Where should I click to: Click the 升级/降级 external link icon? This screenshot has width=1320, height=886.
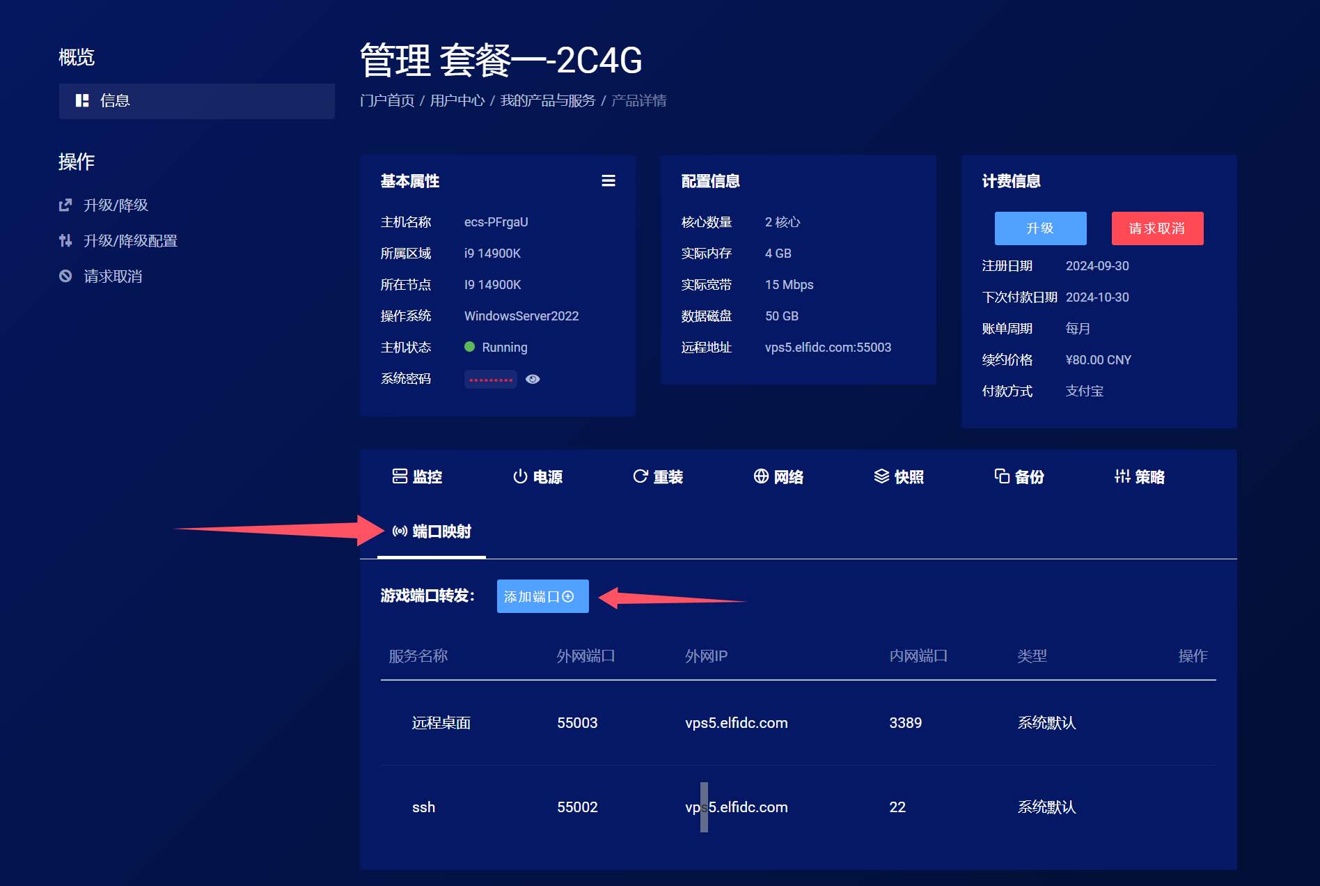pyautogui.click(x=65, y=205)
